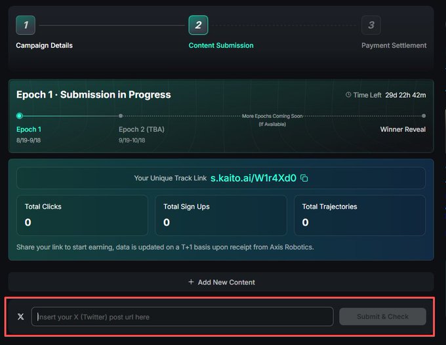Open Campaign Details step label
446x345 pixels.
[x=44, y=45]
